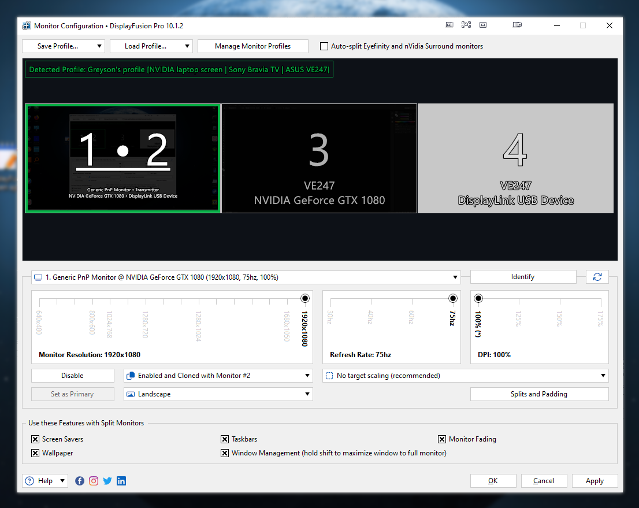This screenshot has height=508, width=639.
Task: Set refresh rate slider to 30hz tick
Action: point(330,301)
